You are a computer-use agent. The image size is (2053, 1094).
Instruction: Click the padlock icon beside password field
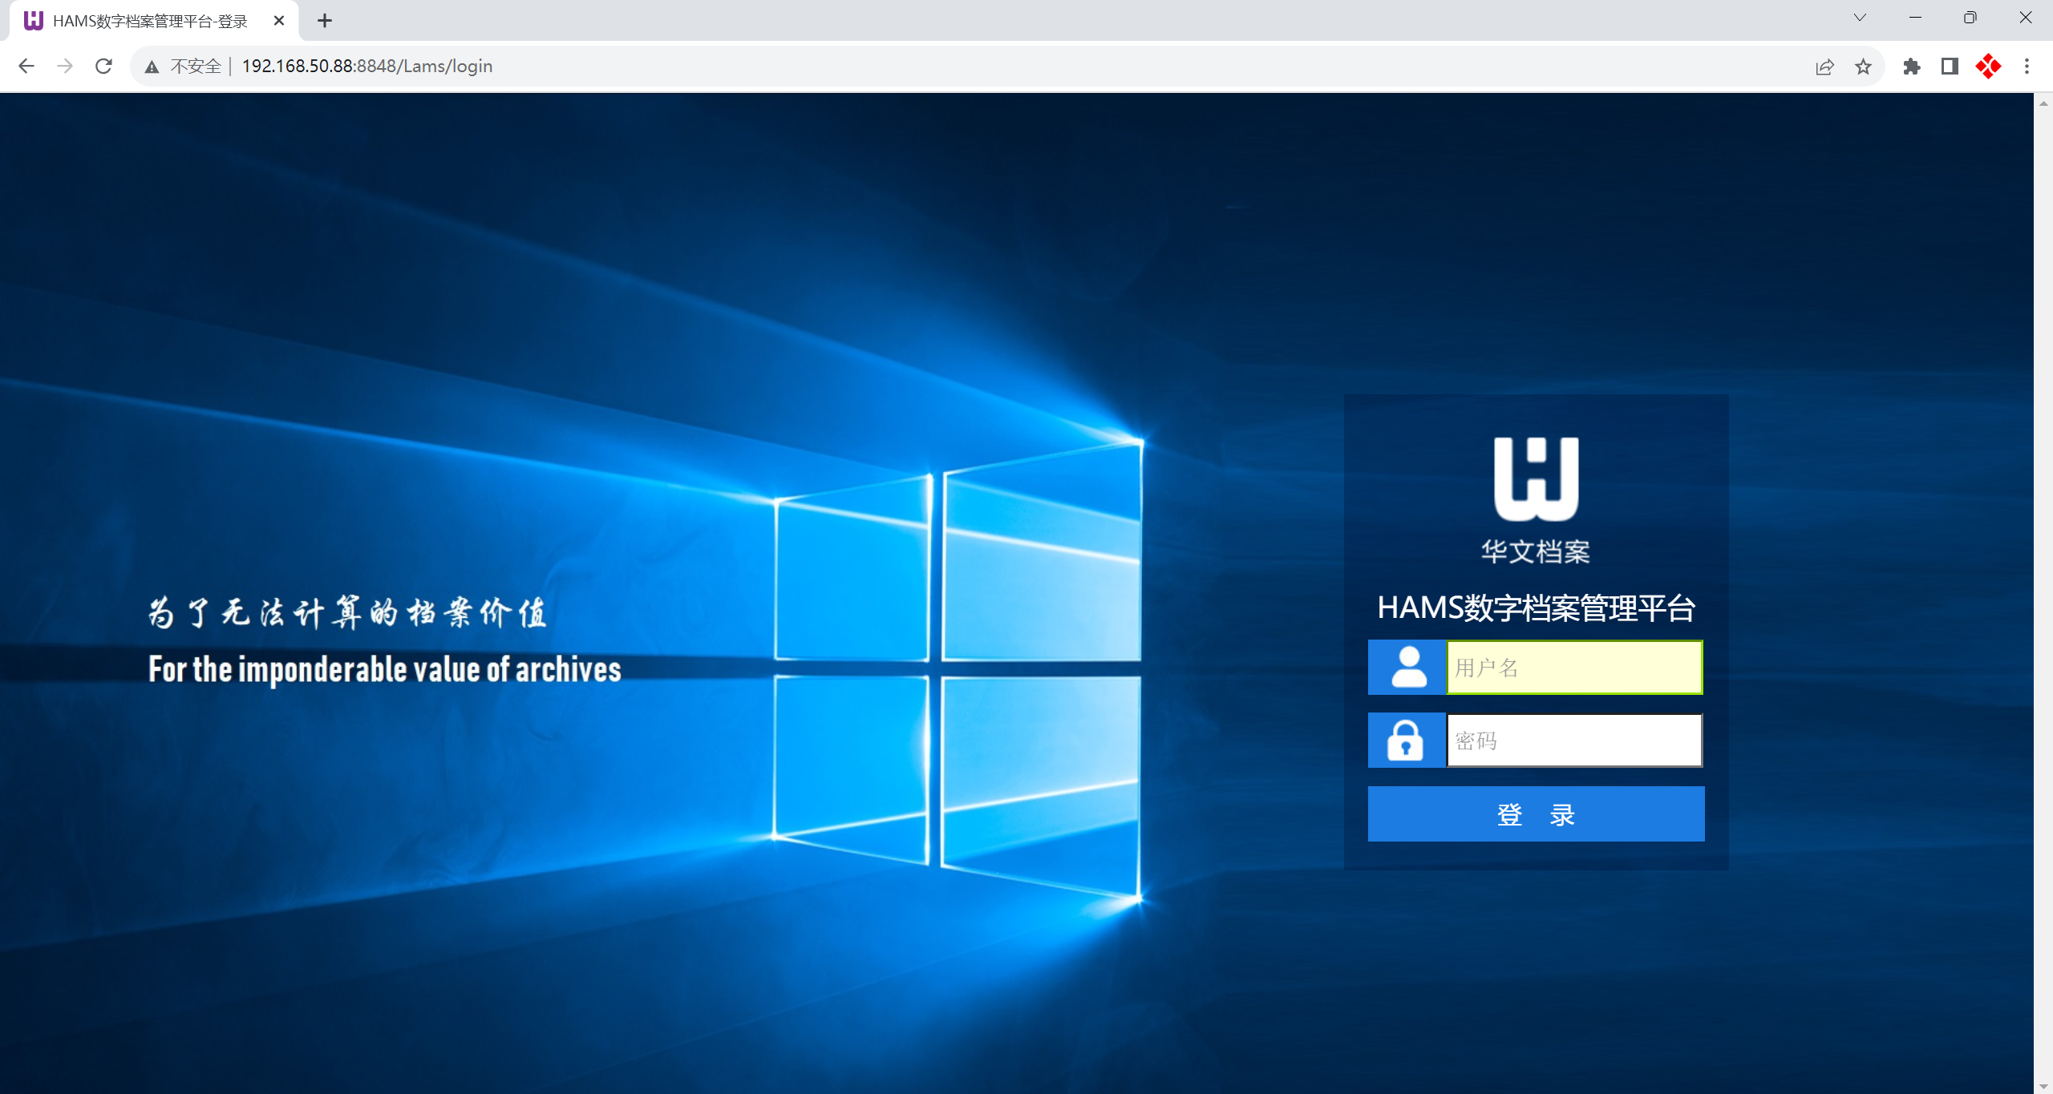click(1406, 740)
